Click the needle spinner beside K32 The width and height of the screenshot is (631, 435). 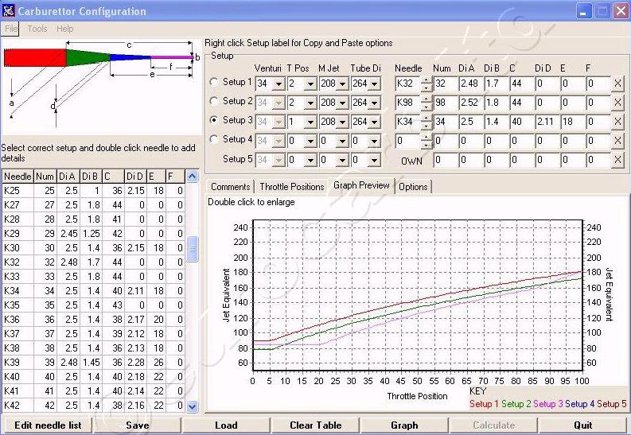427,83
